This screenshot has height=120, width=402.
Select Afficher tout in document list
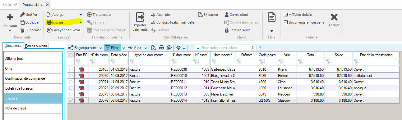(x=33, y=59)
